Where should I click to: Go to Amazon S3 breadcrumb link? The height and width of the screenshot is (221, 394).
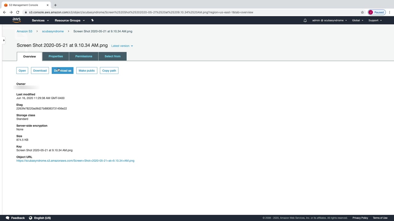pyautogui.click(x=24, y=31)
